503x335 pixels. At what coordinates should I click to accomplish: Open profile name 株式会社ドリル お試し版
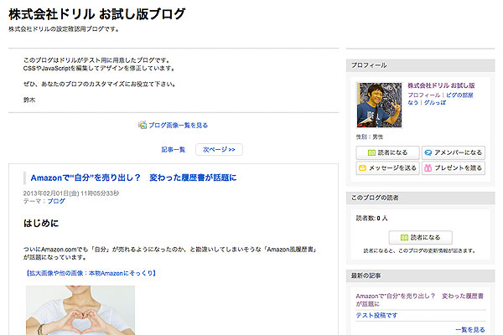pyautogui.click(x=441, y=85)
